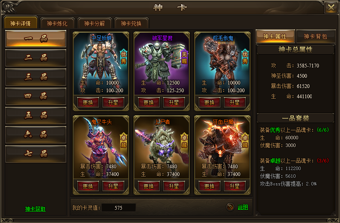The width and height of the screenshot is (340, 223).
Task: Open the 说明 link
Action: pyautogui.click(x=243, y=207)
